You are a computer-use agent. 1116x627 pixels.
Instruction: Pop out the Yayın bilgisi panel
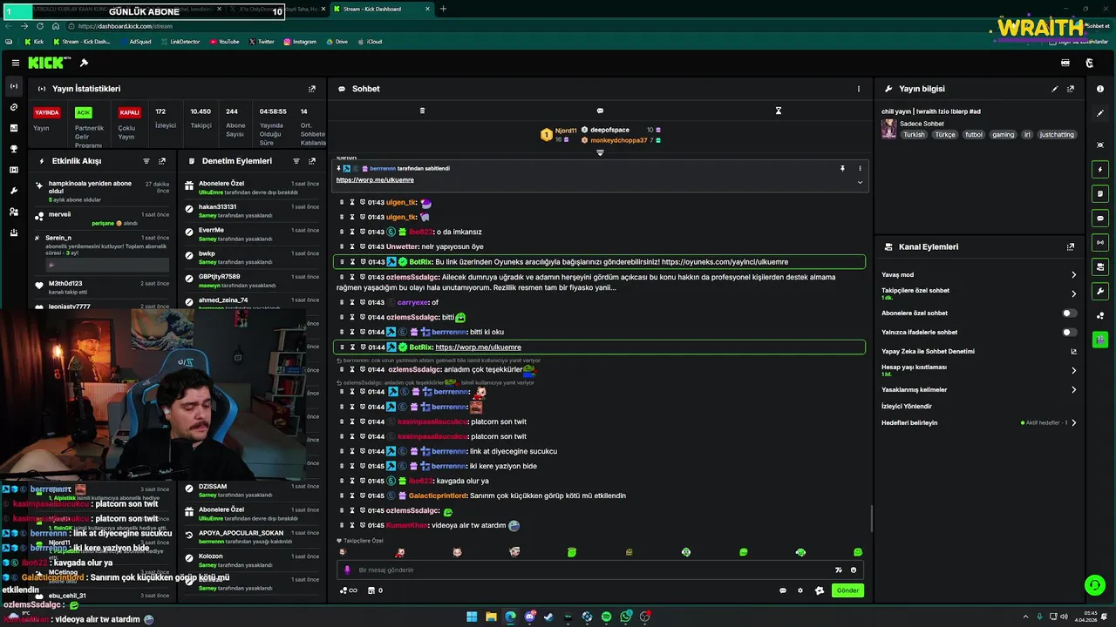[x=1071, y=89]
